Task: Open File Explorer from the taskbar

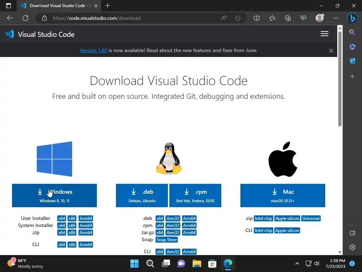Action: (197, 263)
